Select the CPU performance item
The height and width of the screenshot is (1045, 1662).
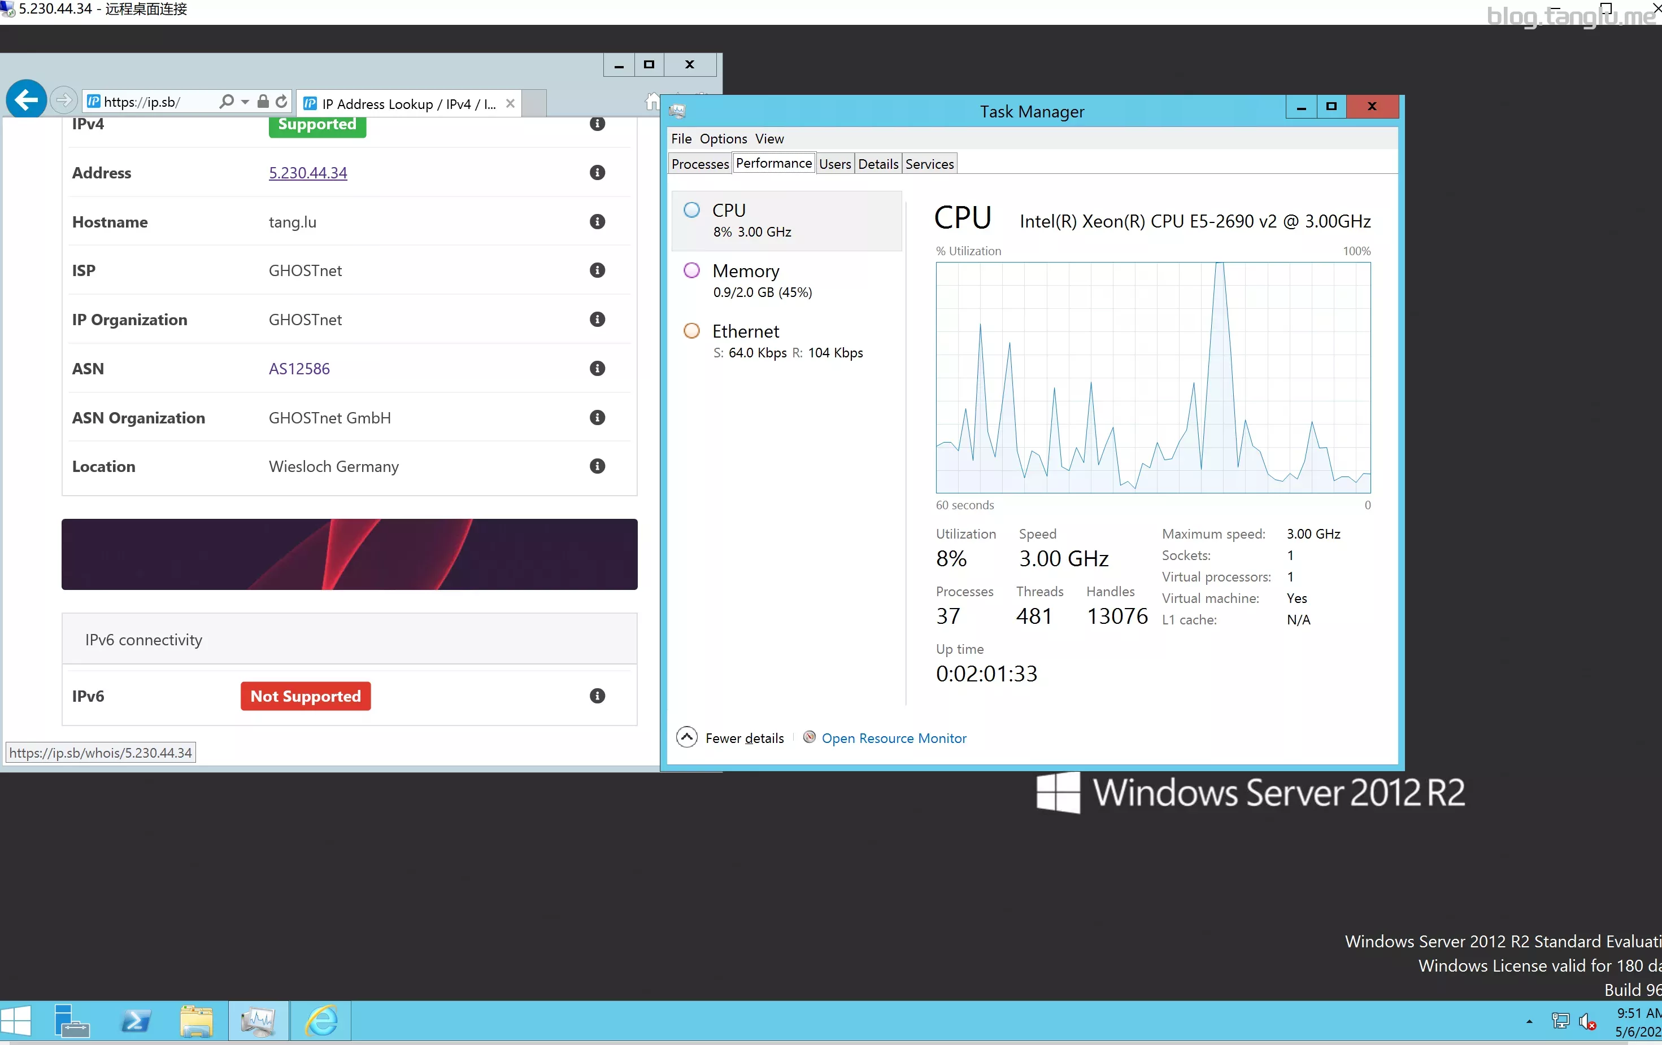tap(787, 221)
